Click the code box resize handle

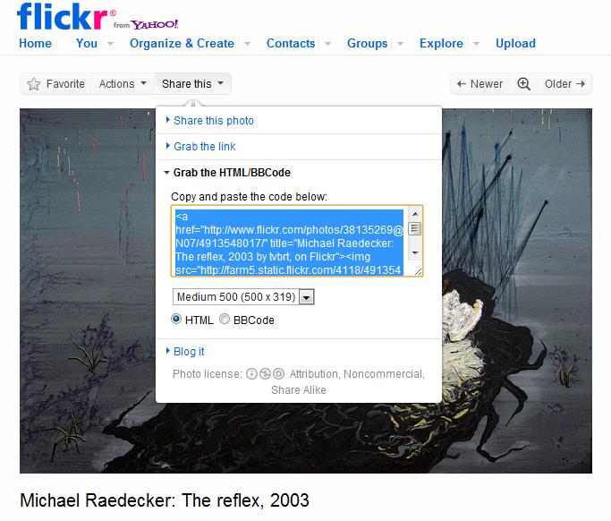pos(418,271)
